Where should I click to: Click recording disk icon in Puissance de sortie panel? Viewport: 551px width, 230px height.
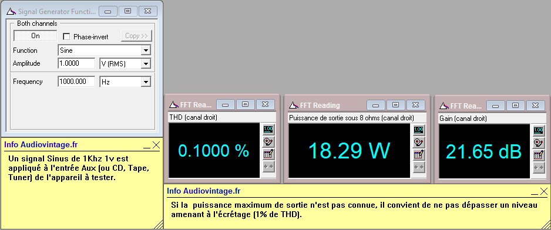[419, 142]
